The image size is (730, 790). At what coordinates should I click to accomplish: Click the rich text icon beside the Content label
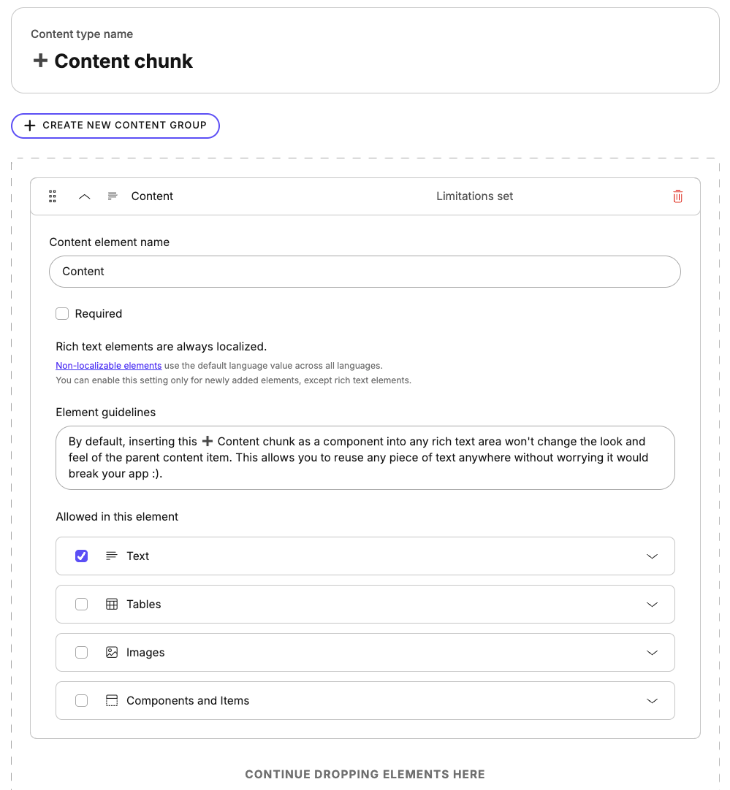pos(112,196)
